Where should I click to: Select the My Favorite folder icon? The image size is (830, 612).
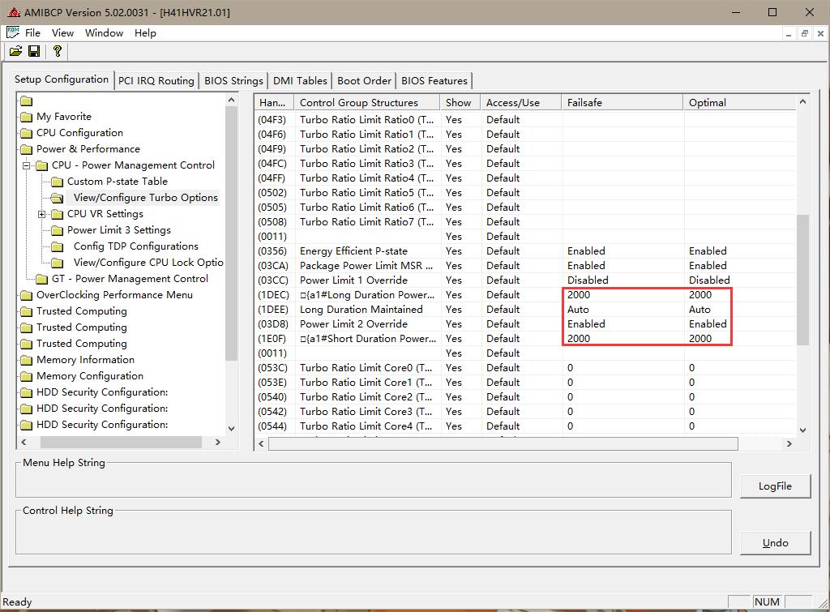click(x=26, y=117)
